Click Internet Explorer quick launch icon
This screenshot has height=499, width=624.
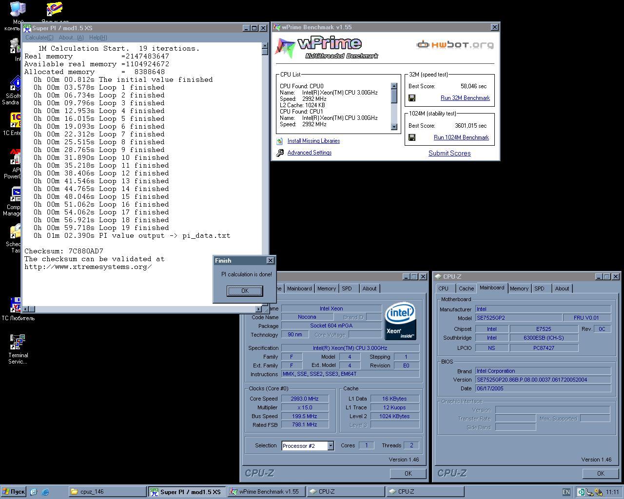click(45, 492)
